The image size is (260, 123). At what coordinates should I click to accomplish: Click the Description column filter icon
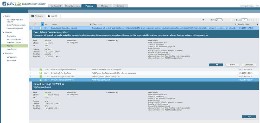tap(235, 24)
